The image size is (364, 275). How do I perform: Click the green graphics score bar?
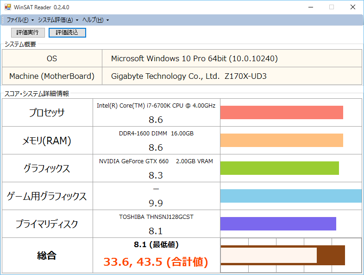coord(280,168)
